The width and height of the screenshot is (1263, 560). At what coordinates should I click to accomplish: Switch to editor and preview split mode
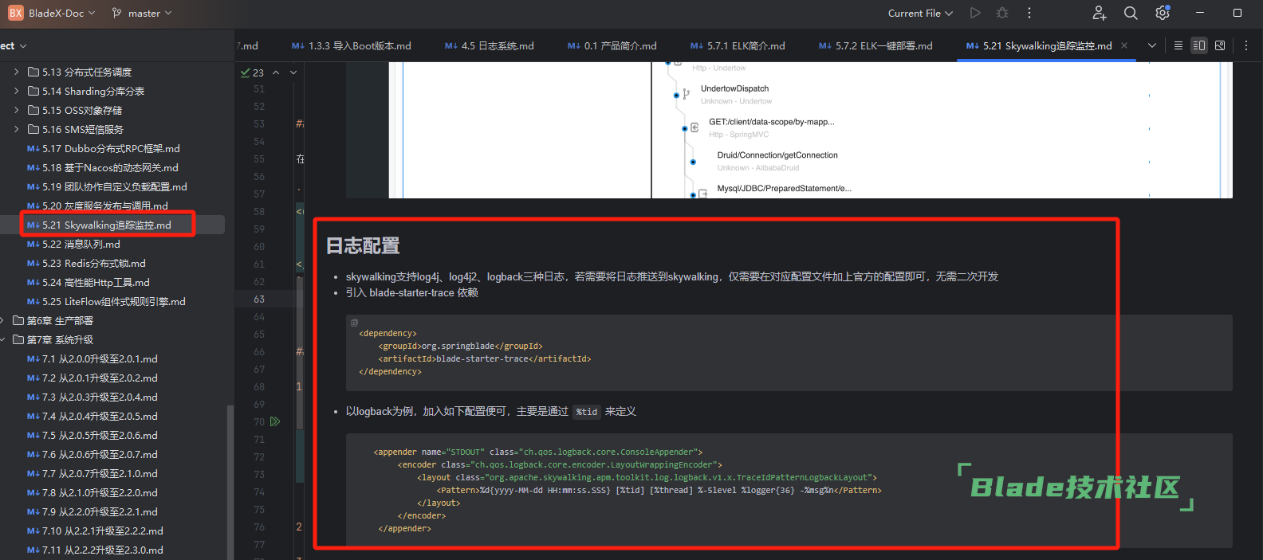[1199, 45]
